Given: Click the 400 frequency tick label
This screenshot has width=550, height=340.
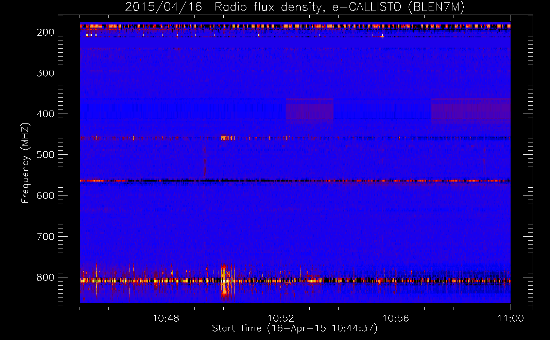Looking at the screenshot, I should point(46,114).
